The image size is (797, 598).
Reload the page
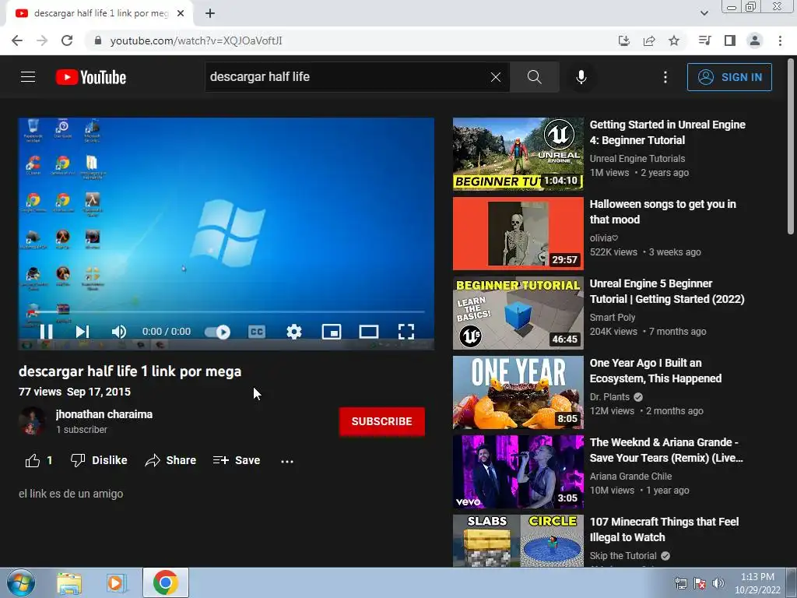[67, 40]
